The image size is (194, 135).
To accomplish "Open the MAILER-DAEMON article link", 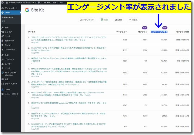I will click(69, 71).
